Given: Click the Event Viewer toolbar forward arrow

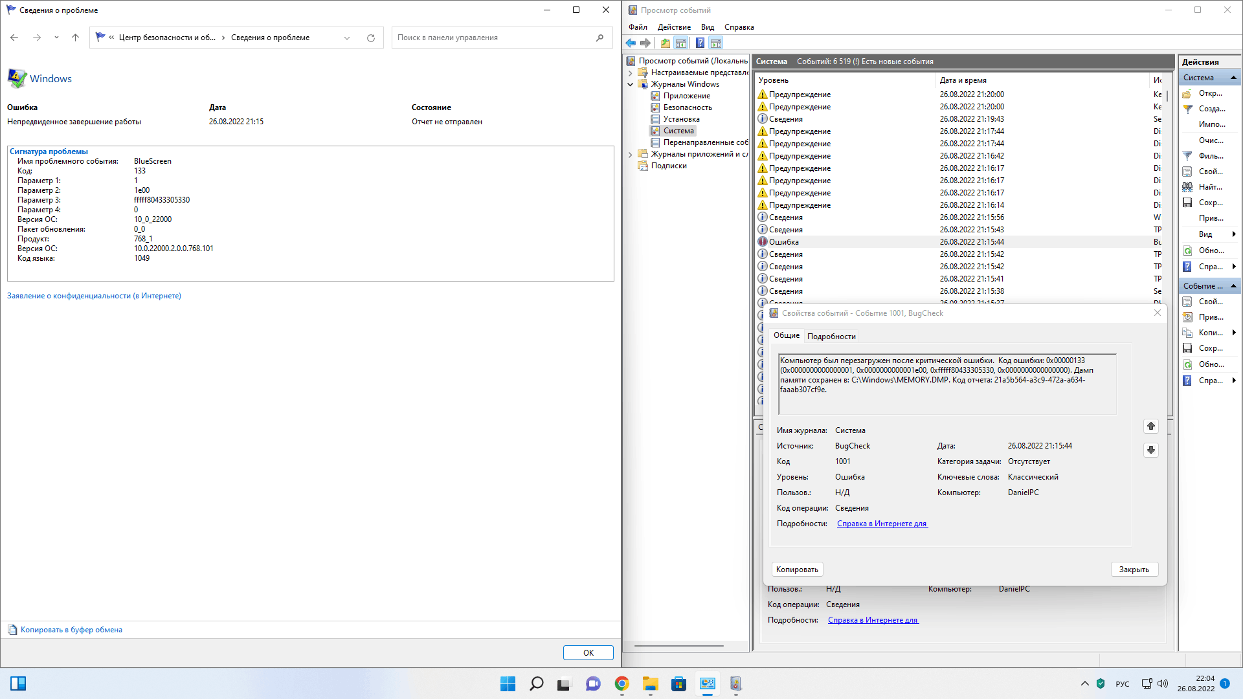Looking at the screenshot, I should click(x=645, y=43).
